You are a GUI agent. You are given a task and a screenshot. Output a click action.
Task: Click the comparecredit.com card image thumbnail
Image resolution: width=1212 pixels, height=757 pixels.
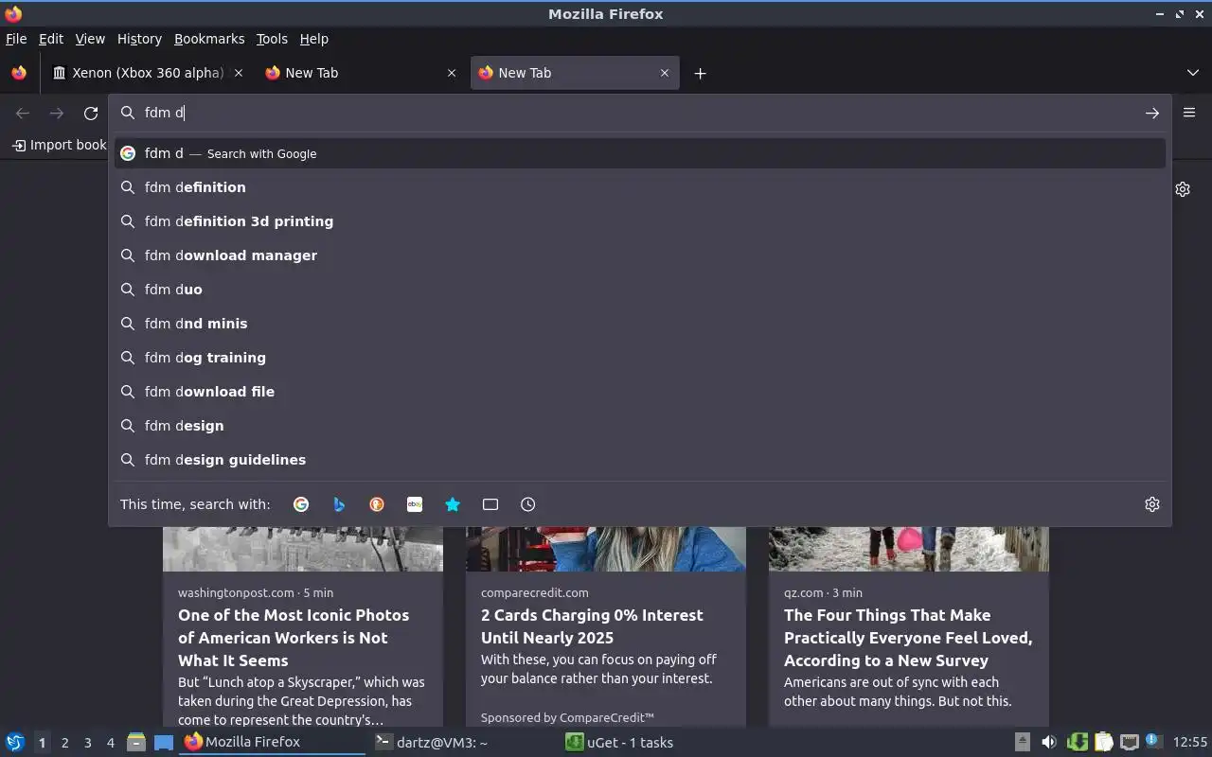coord(606,549)
